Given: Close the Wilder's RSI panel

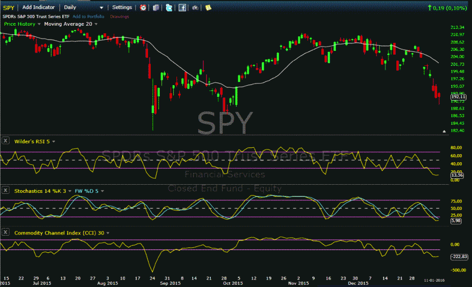Looking at the screenshot, I should pos(5,140).
